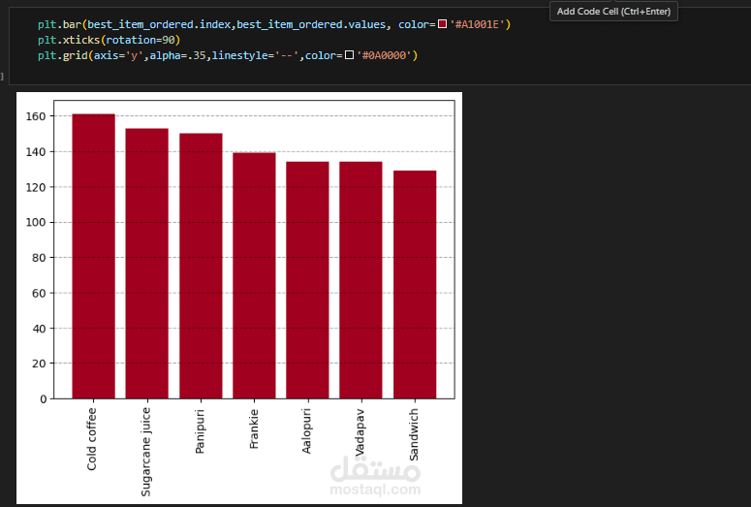Open the dark #0A0000 color swatch
Image resolution: width=751 pixels, height=507 pixels.
pos(349,55)
